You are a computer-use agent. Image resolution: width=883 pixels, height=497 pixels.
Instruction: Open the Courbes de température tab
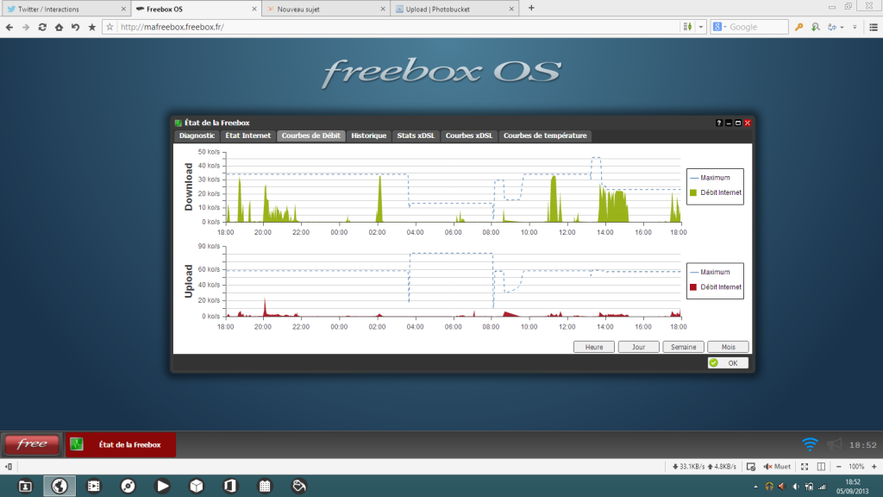pos(545,135)
